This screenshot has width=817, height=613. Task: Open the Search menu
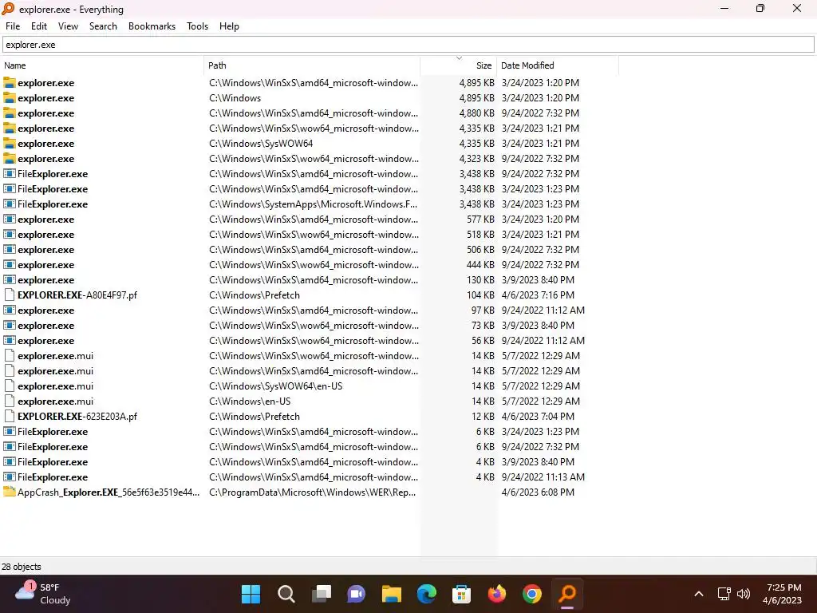[103, 26]
